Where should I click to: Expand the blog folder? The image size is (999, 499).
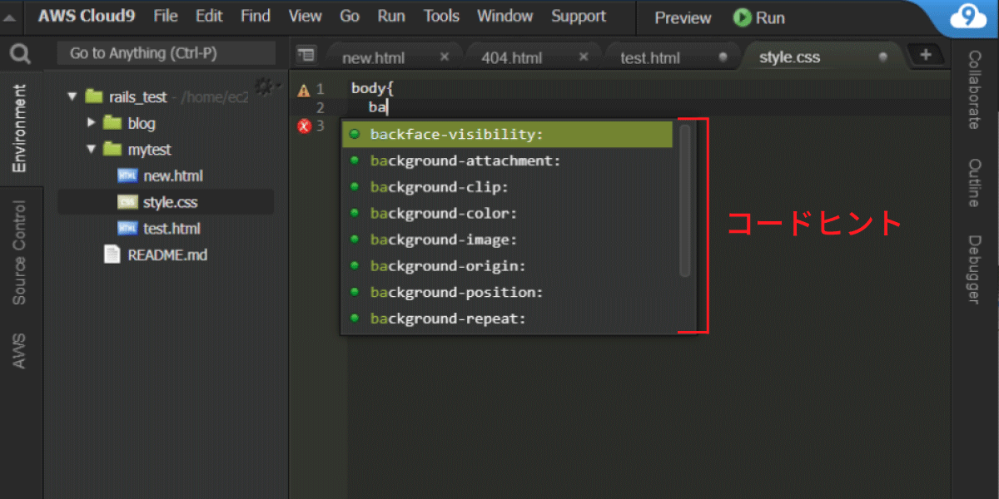point(92,123)
